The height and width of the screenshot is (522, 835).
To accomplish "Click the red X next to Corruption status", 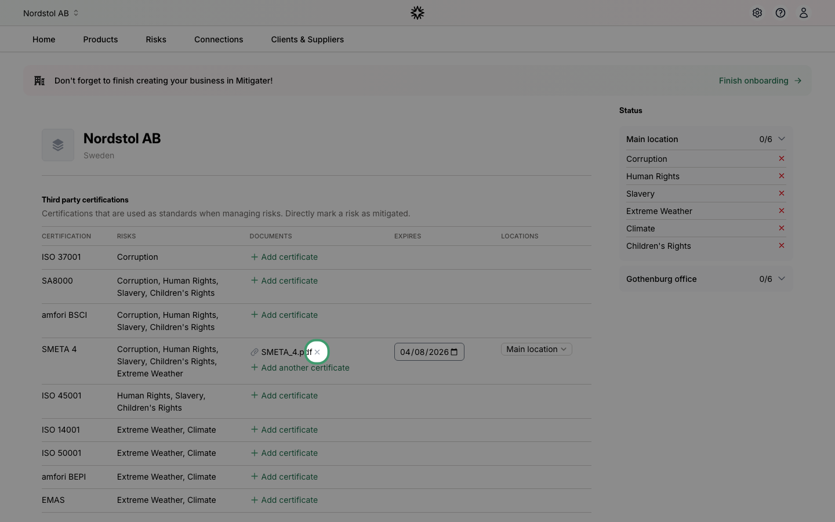I will 782,158.
